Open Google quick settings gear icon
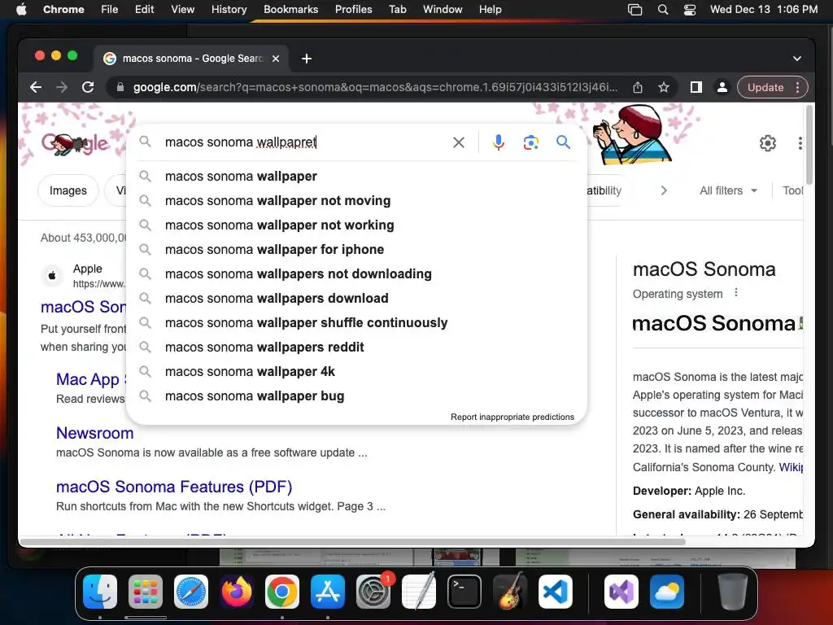The image size is (833, 625). (768, 143)
